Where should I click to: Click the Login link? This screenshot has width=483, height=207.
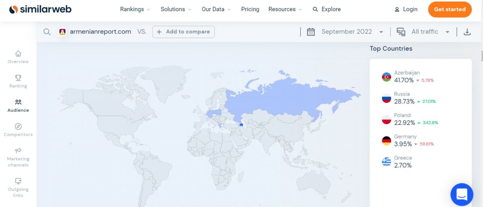(x=406, y=9)
